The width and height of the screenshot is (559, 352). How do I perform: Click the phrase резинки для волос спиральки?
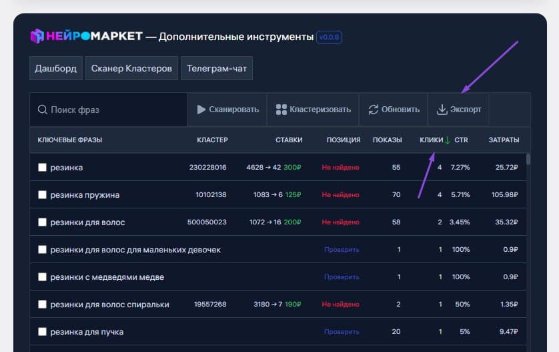pos(110,305)
